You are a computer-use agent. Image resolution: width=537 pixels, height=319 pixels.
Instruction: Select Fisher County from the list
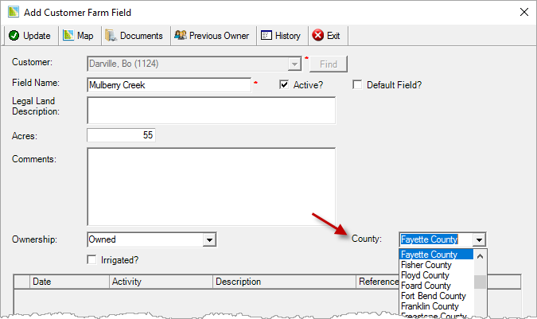437,265
